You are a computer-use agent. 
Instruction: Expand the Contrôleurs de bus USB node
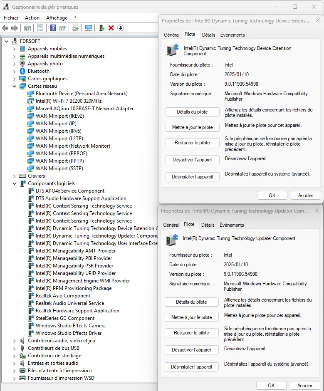pyautogui.click(x=15, y=348)
